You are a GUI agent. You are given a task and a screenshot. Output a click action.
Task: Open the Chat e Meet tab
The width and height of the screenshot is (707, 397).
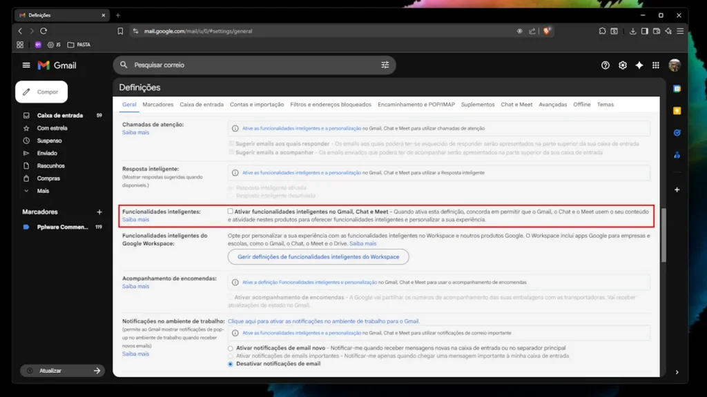click(x=516, y=105)
